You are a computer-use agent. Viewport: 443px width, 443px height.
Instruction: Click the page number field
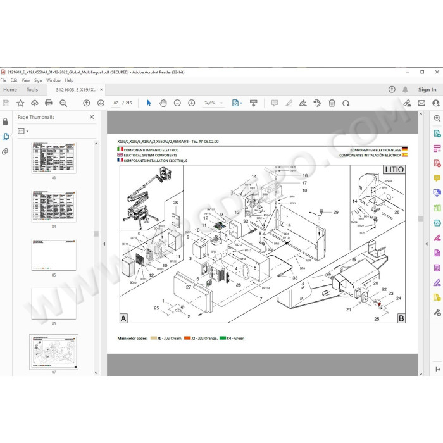(116, 103)
